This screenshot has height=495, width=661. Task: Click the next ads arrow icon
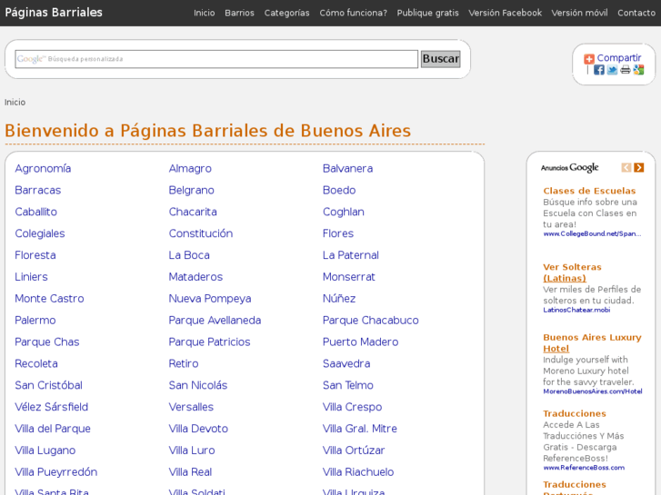point(639,168)
